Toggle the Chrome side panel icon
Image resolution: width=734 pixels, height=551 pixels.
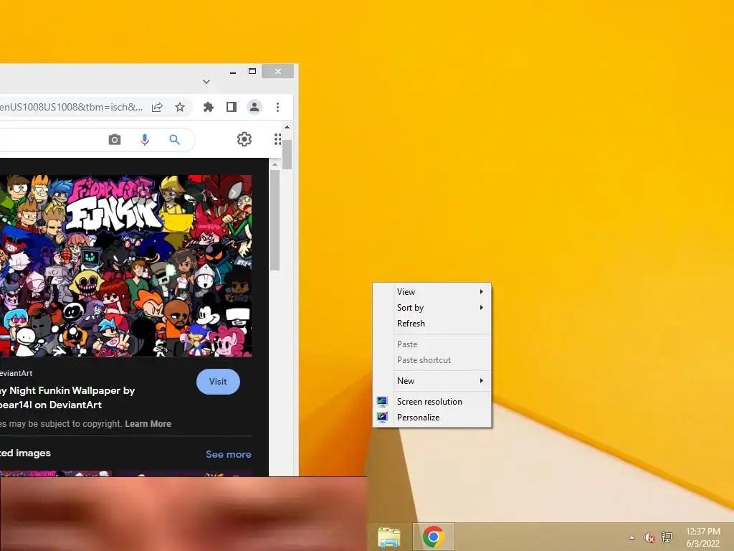pyautogui.click(x=232, y=108)
